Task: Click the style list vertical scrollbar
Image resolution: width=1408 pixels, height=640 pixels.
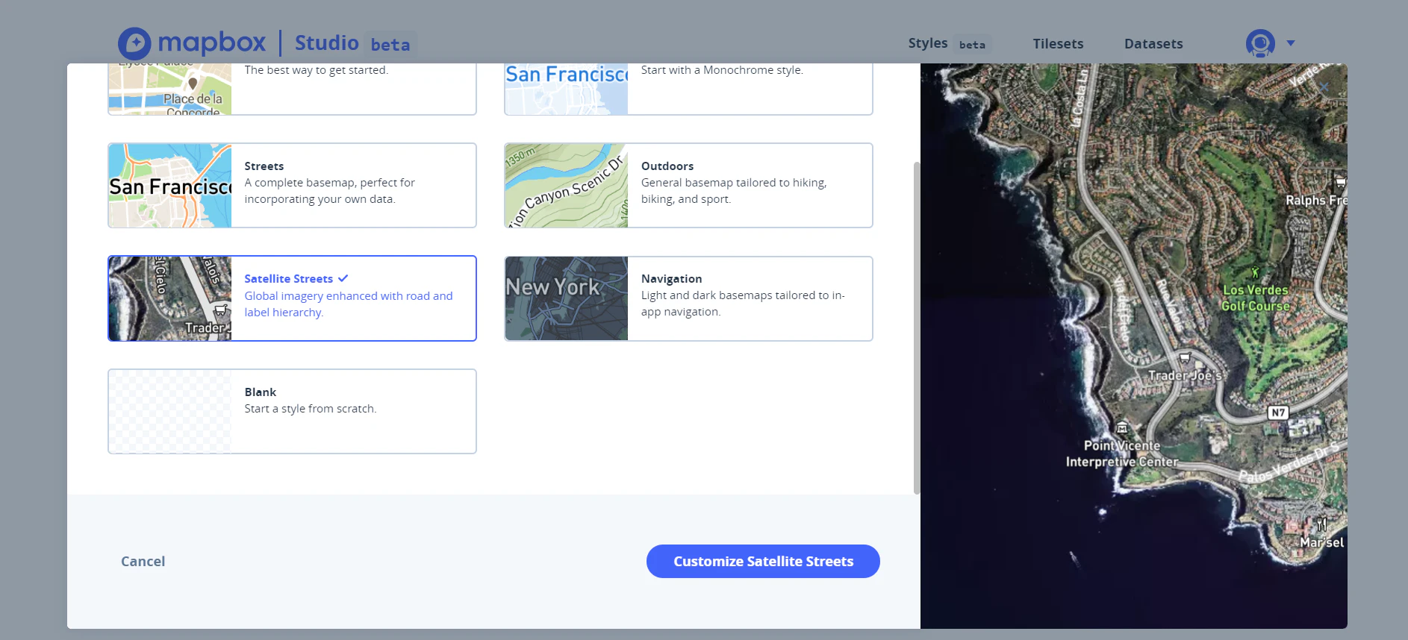Action: click(x=917, y=327)
